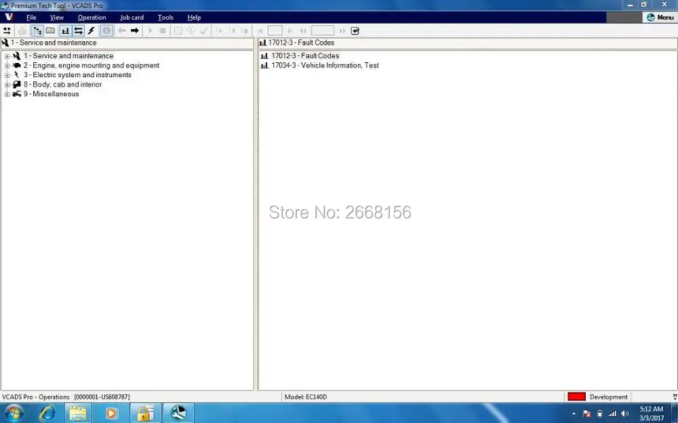Open the Operation menu

coord(92,18)
